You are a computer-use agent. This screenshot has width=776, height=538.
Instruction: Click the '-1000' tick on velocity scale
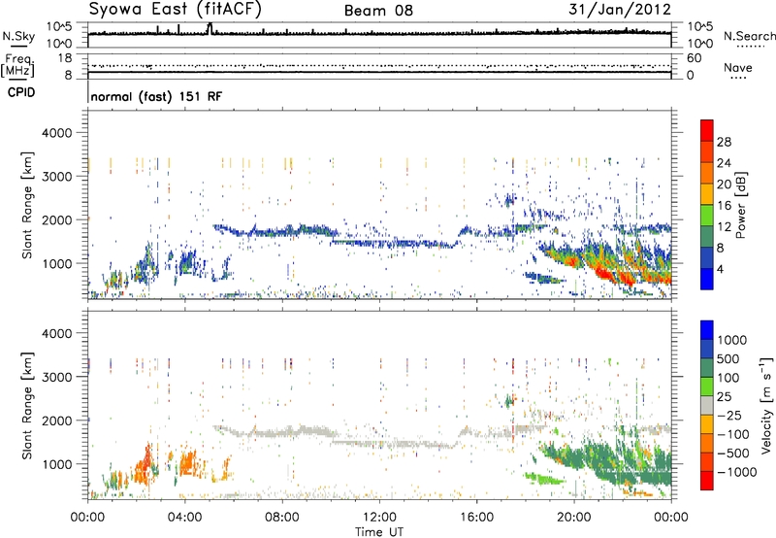point(737,472)
